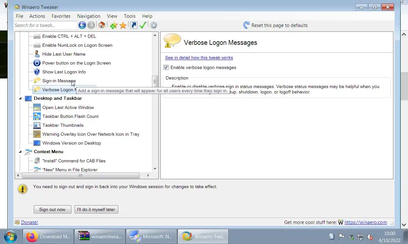Open See in detail how this tweak works link

[199, 58]
